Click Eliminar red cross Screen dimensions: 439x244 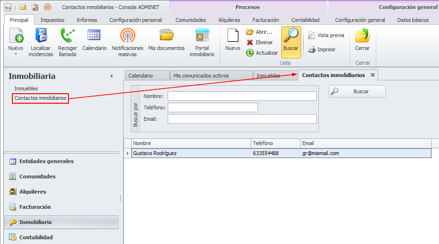click(250, 42)
